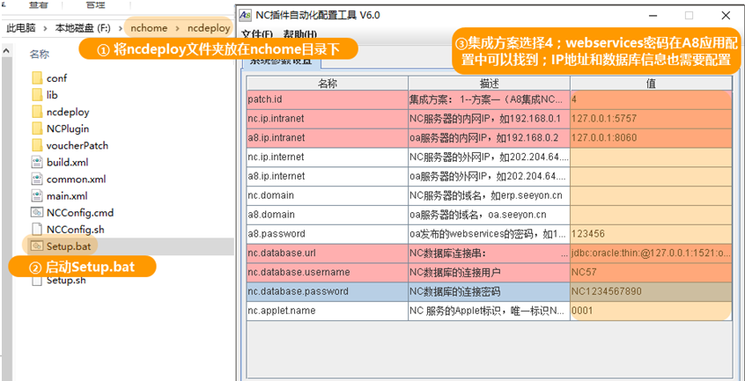
Task: Edit the nc.database.url jdbc value
Action: pos(651,253)
